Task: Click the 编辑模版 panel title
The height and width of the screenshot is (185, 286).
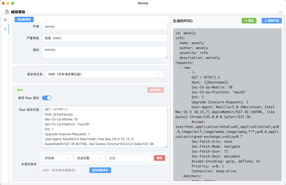Action: pos(18,12)
